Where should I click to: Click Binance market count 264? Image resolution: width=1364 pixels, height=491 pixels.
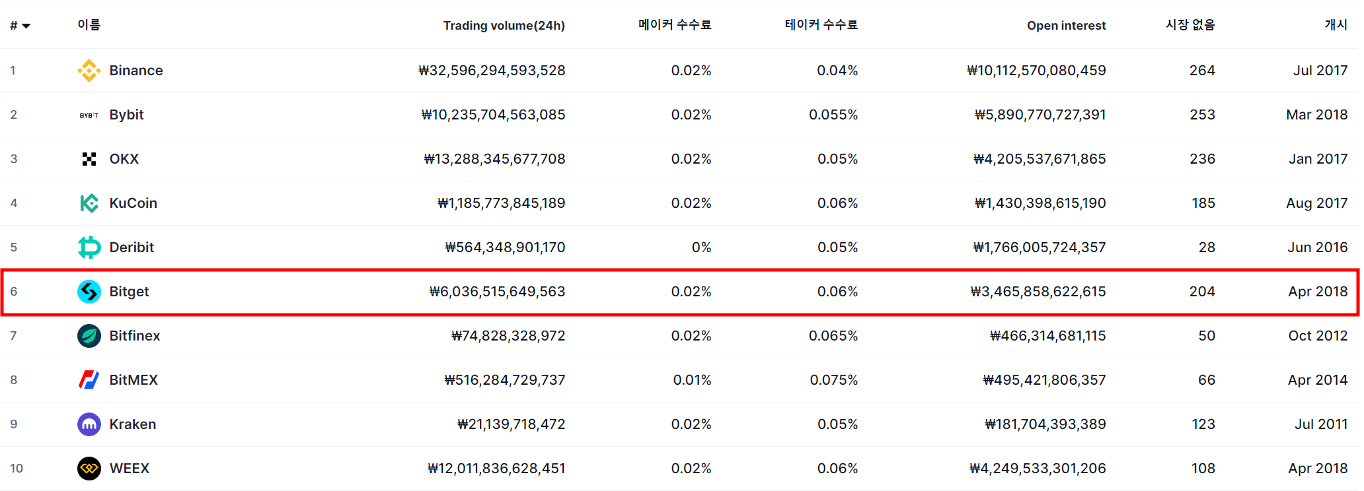tap(1202, 71)
